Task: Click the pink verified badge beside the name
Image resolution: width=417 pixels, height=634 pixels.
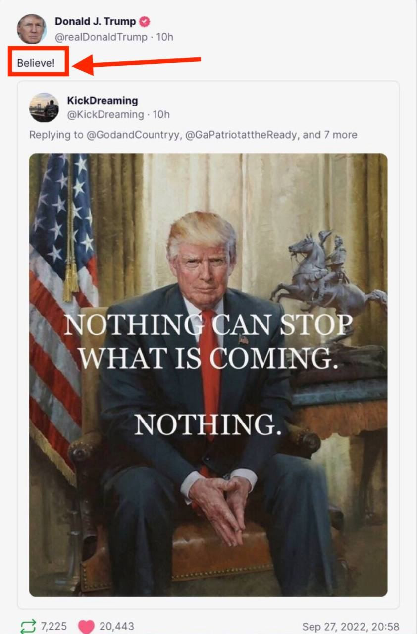Action: 145,22
